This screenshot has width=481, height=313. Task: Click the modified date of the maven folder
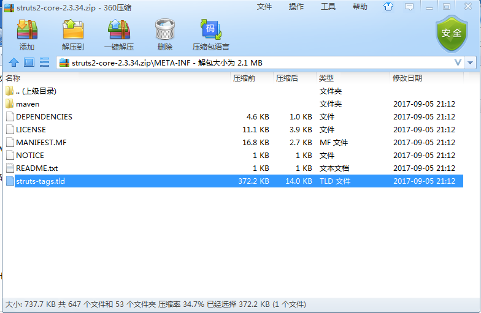[425, 104]
